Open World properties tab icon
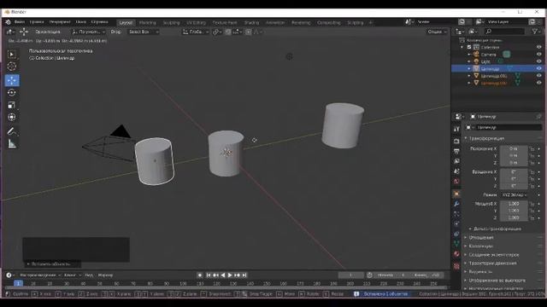 click(456, 182)
